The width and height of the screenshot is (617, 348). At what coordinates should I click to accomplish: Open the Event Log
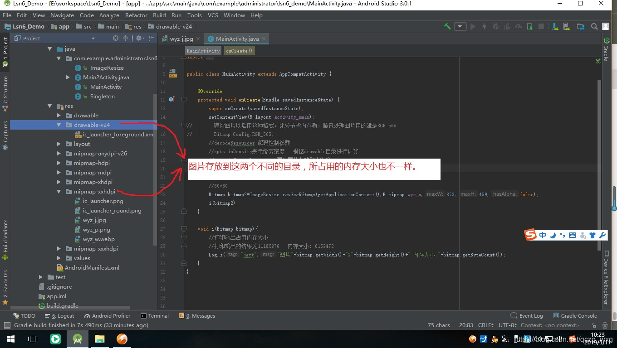527,316
